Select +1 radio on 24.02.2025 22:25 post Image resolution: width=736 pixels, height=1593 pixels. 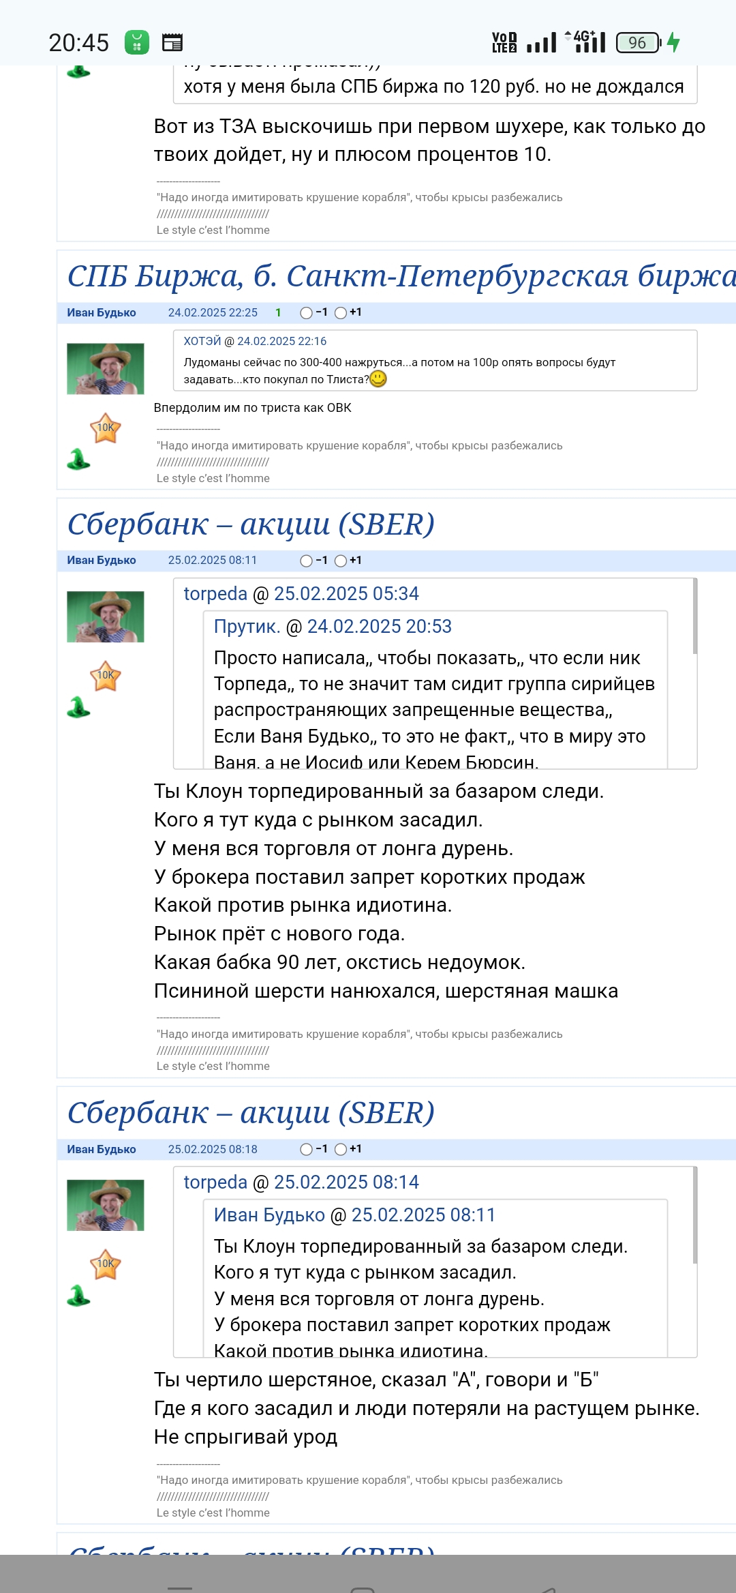pos(341,313)
